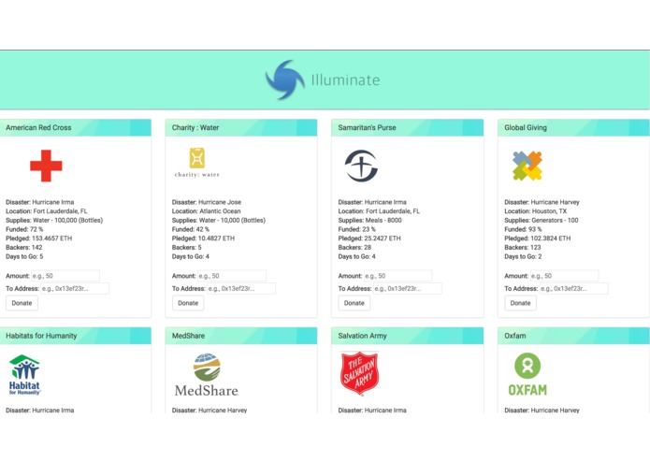The image size is (650, 462).
Task: Click 'Location: Houston, TX' text
Action: pyautogui.click(x=536, y=211)
